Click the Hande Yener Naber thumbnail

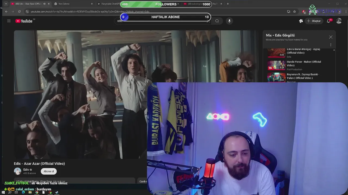pos(276,65)
